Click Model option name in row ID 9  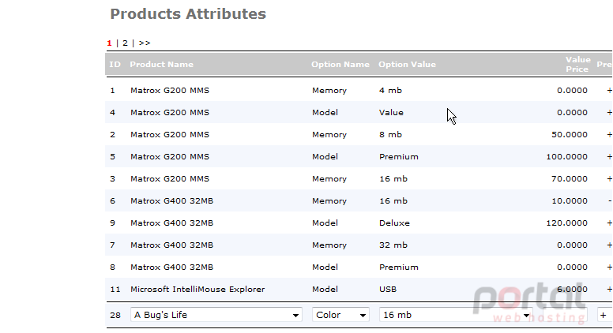point(325,223)
